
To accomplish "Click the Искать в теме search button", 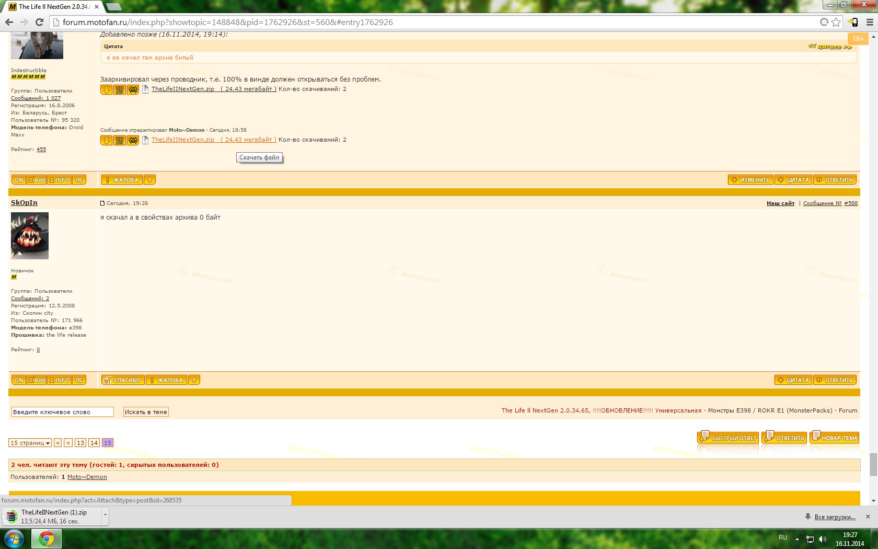I will coord(146,412).
